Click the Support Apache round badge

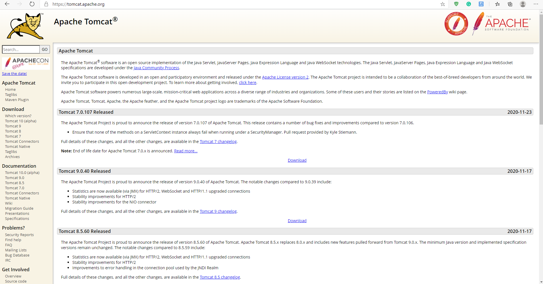click(456, 24)
